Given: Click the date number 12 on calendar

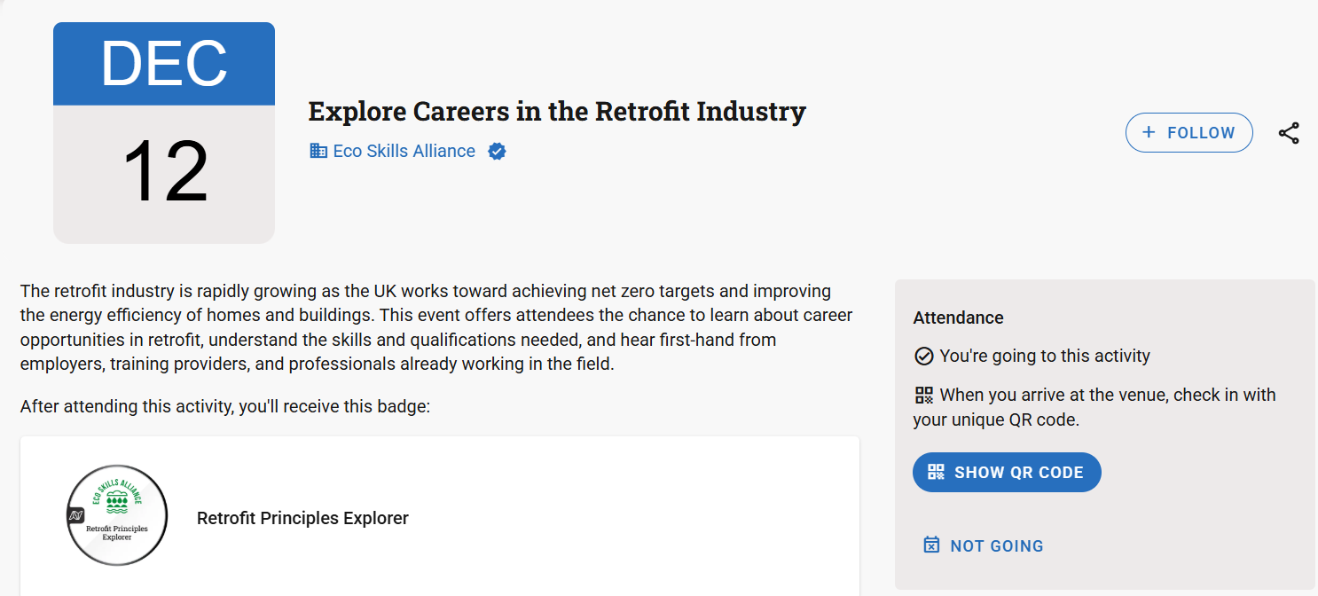Looking at the screenshot, I should click(x=164, y=172).
